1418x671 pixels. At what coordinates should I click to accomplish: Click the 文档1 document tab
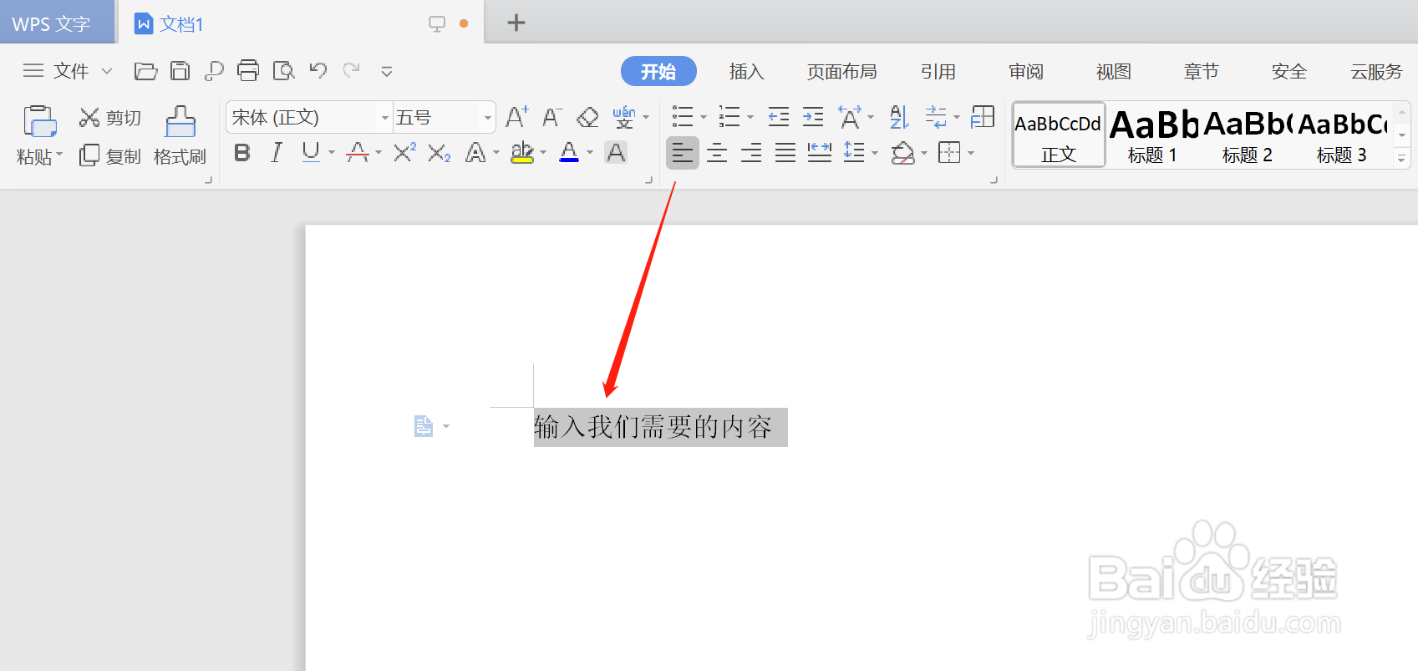point(301,23)
